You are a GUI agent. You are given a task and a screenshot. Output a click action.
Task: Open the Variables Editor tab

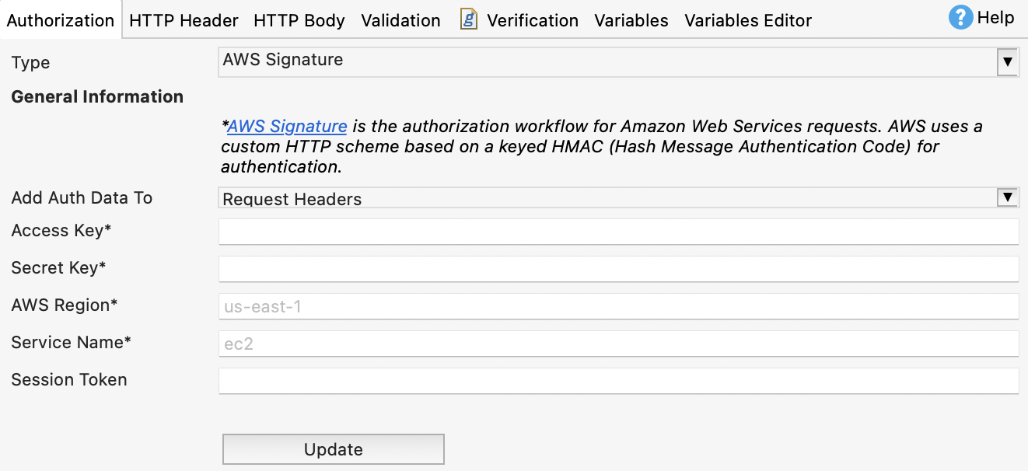(x=748, y=21)
